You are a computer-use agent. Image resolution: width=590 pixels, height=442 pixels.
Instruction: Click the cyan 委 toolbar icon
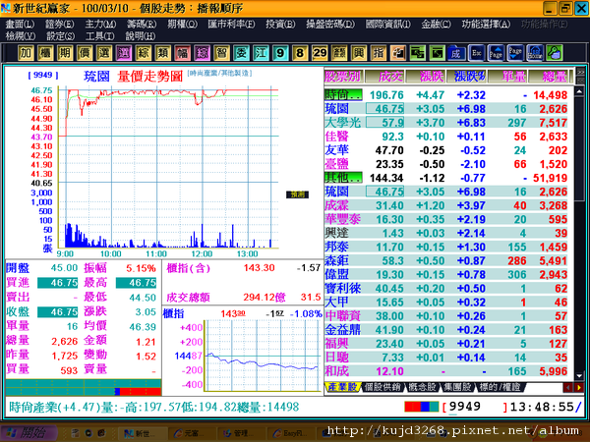tap(241, 53)
